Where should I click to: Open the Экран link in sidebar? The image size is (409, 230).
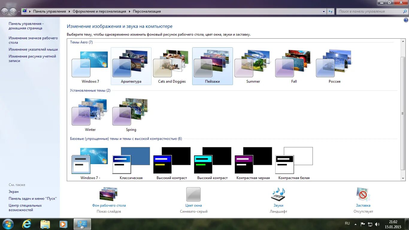click(x=13, y=192)
